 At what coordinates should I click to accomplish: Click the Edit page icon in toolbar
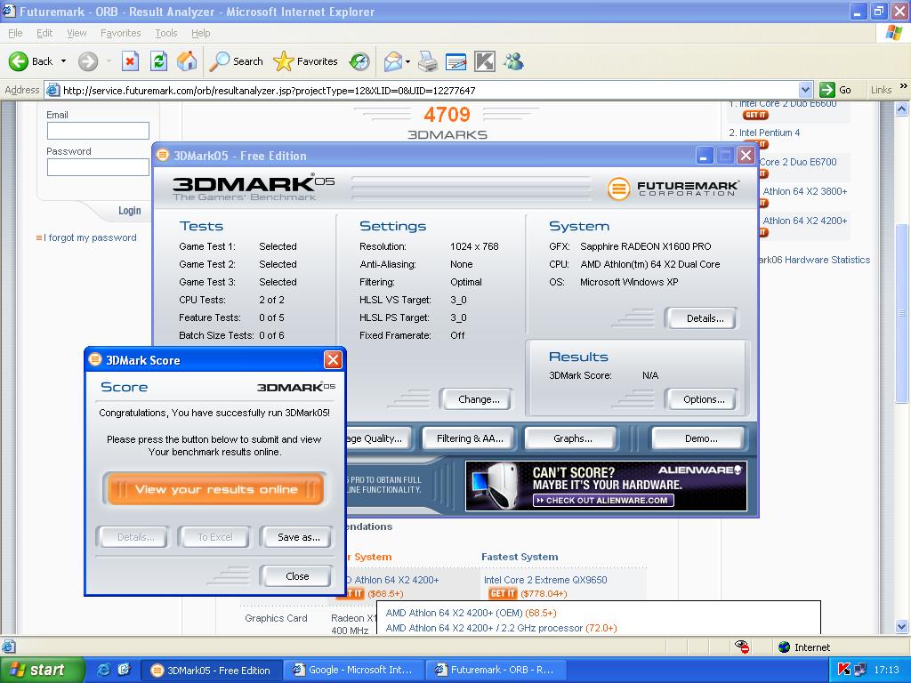456,61
